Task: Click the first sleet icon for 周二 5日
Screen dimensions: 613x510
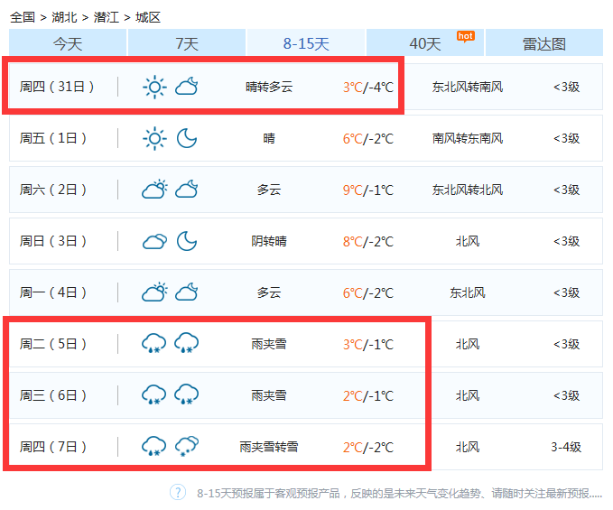Action: tap(154, 344)
